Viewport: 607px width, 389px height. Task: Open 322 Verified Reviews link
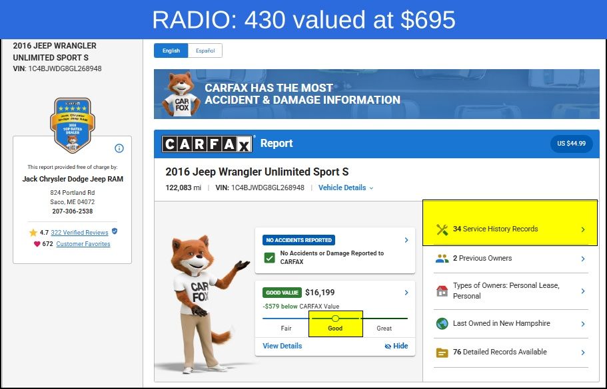79,233
